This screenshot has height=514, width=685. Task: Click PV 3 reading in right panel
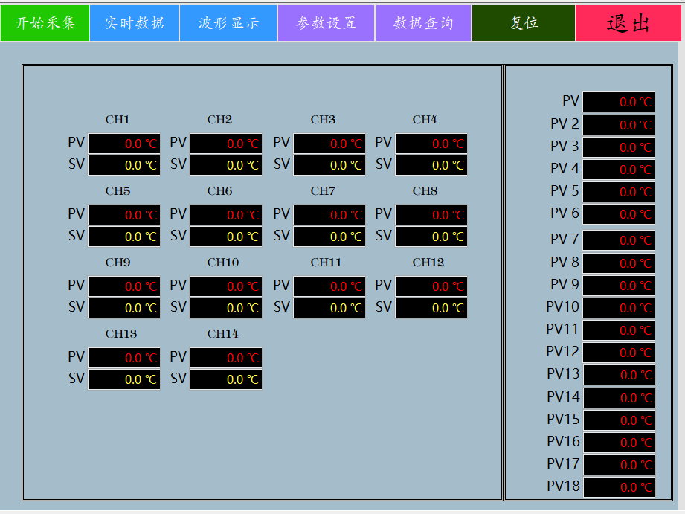pyautogui.click(x=619, y=147)
